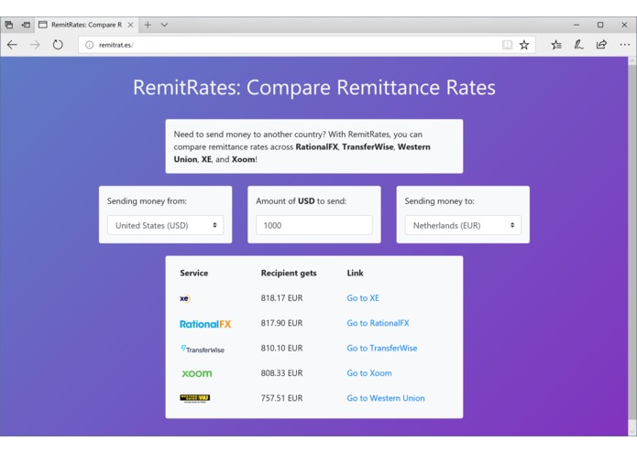Click the Add notes pen icon
Screen dimensions: 637x452
tap(578, 45)
